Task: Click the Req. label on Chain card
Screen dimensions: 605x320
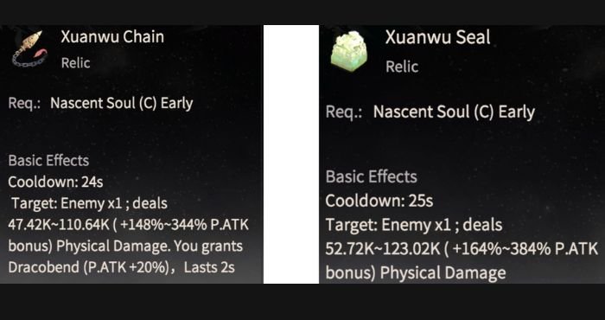Action: [x=24, y=104]
